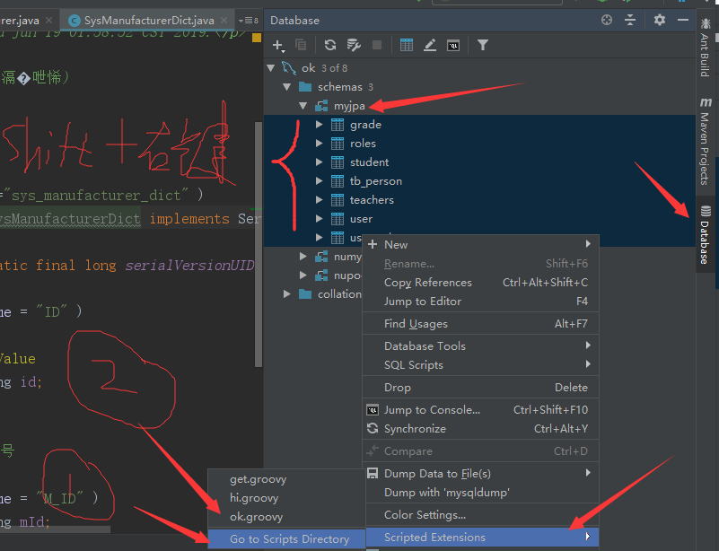This screenshot has width=719, height=551.
Task: Close the SysManufacturerDict.java tab
Action: (x=224, y=20)
